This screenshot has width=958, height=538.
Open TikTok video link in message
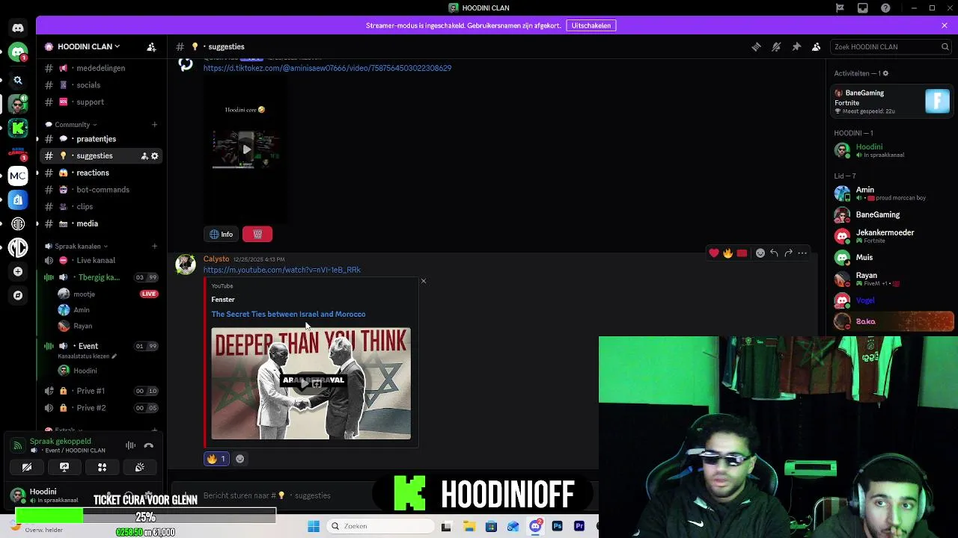click(x=327, y=68)
